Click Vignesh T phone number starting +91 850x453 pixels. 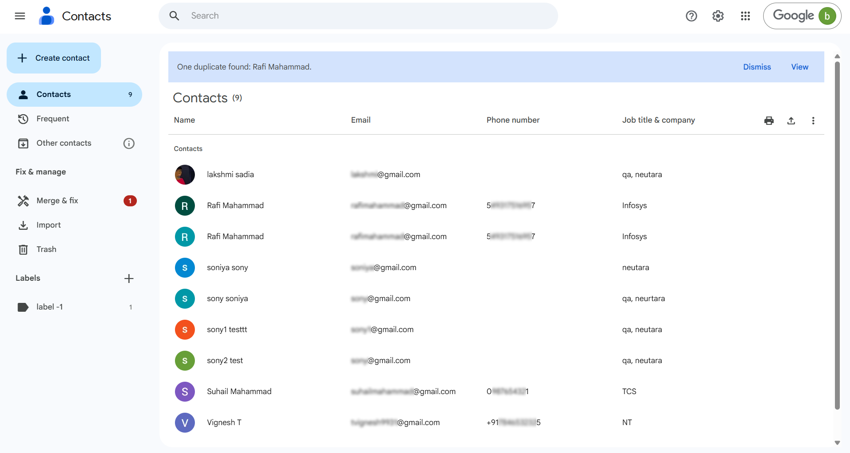click(x=513, y=422)
